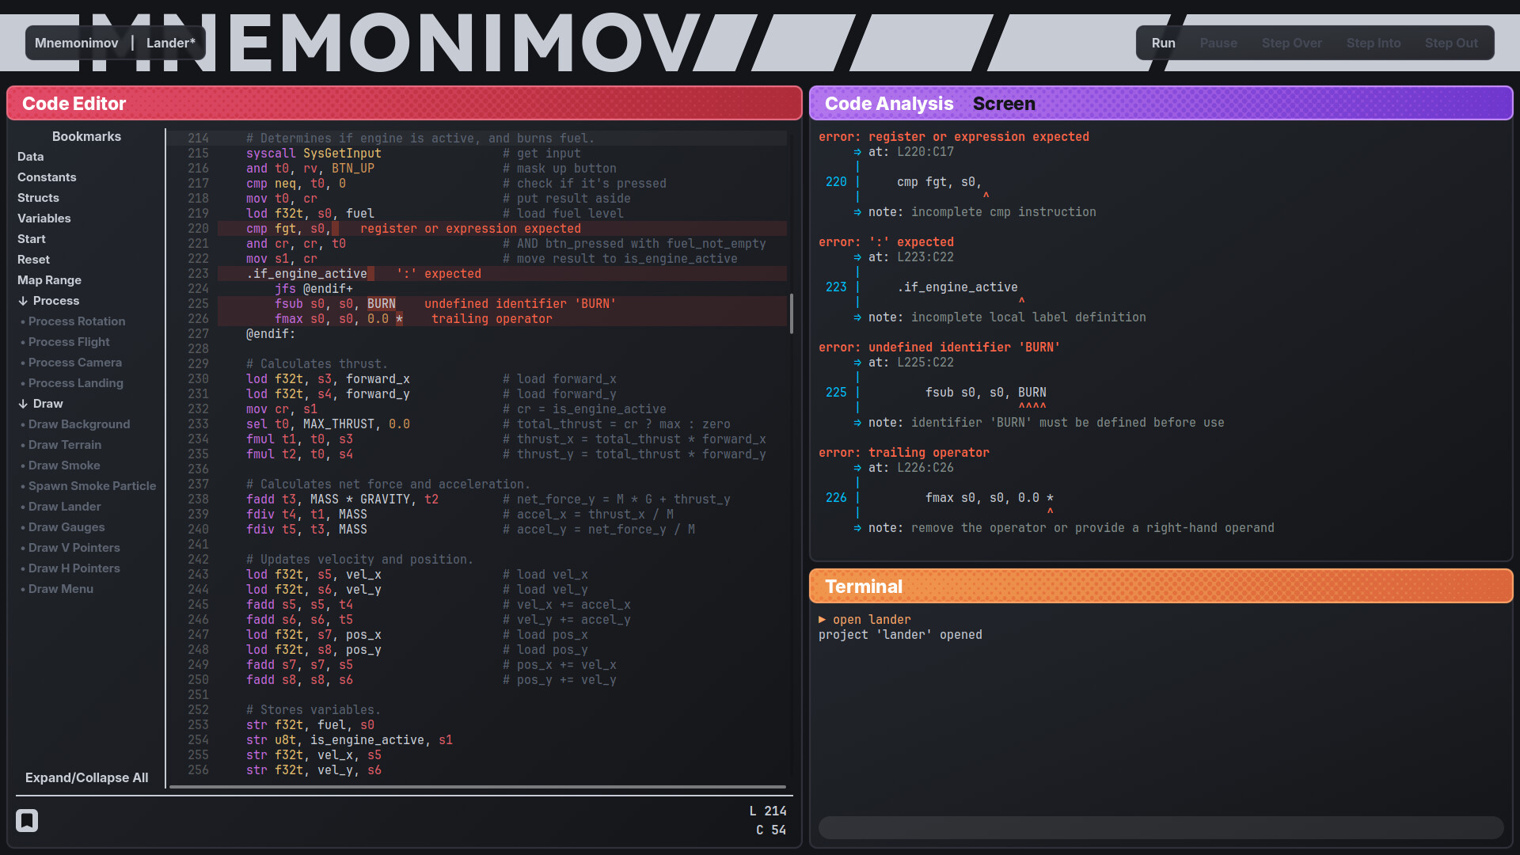This screenshot has height=855, width=1520.
Task: Collapse the Process bookmark group arrow
Action: tap(23, 301)
